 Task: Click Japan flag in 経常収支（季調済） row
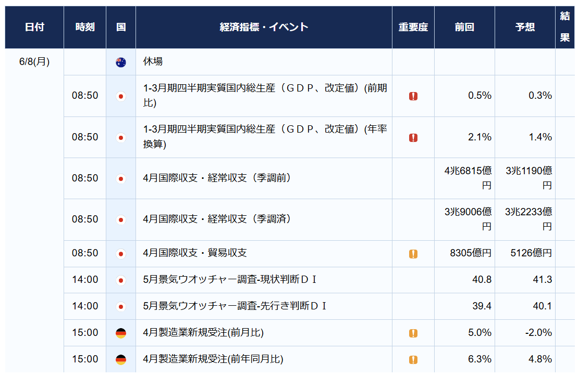[120, 220]
